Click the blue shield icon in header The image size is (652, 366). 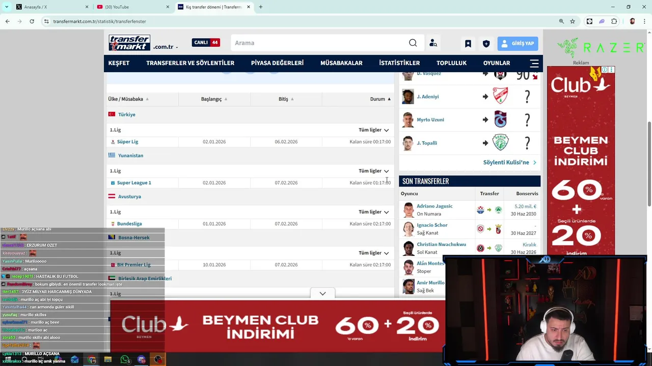pos(486,43)
